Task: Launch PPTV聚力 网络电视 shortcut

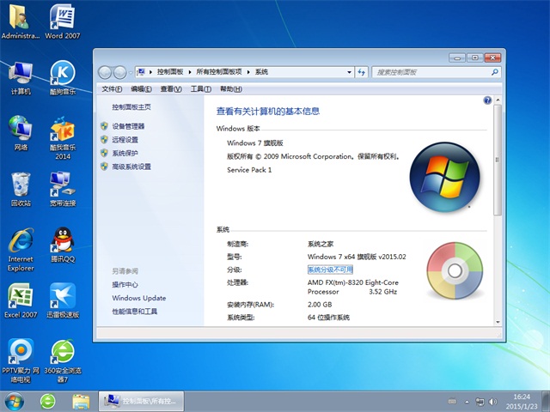Action: click(x=21, y=360)
